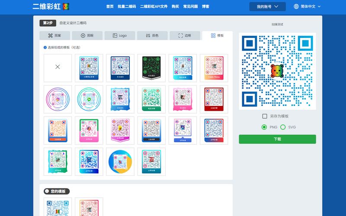Select the Instagram circular QR template
Viewport: 346px width, 216px height.
pyautogui.click(x=58, y=98)
